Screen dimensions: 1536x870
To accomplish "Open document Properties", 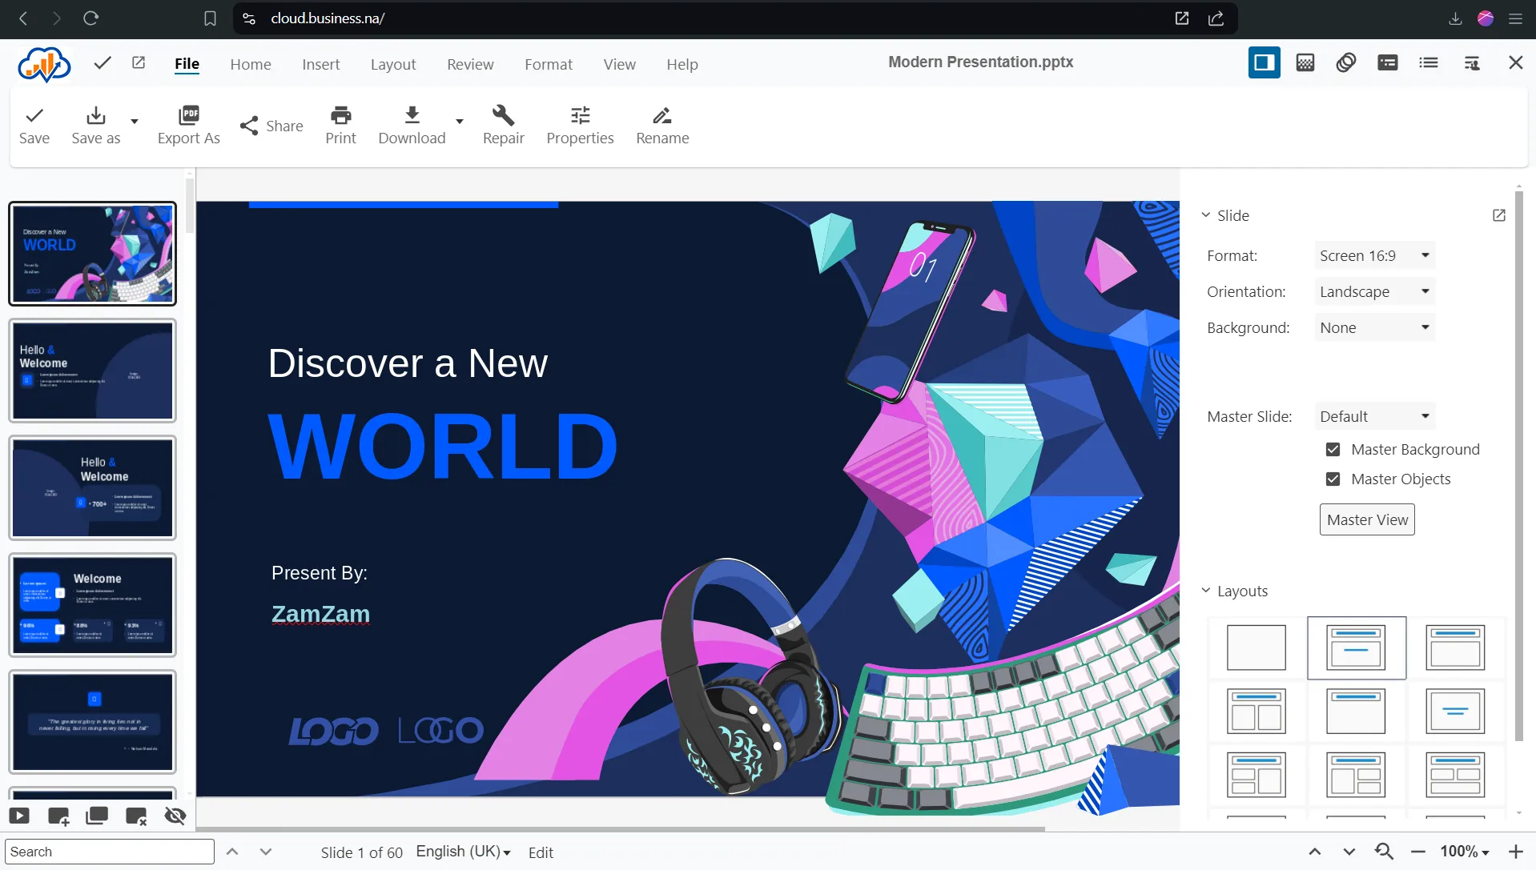I will pos(580,126).
